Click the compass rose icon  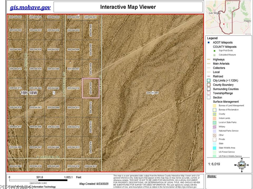(x=242, y=165)
